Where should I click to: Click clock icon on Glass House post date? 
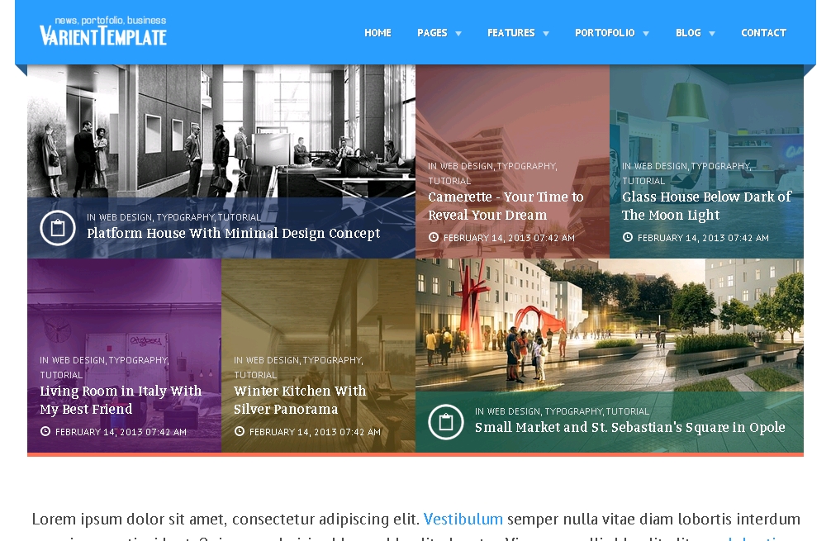[627, 238]
